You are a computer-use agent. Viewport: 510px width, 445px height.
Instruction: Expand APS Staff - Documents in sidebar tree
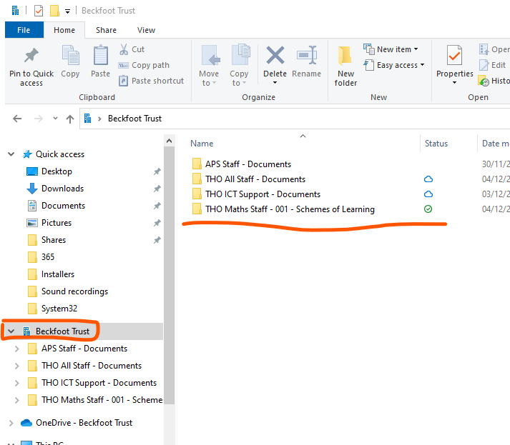16,349
